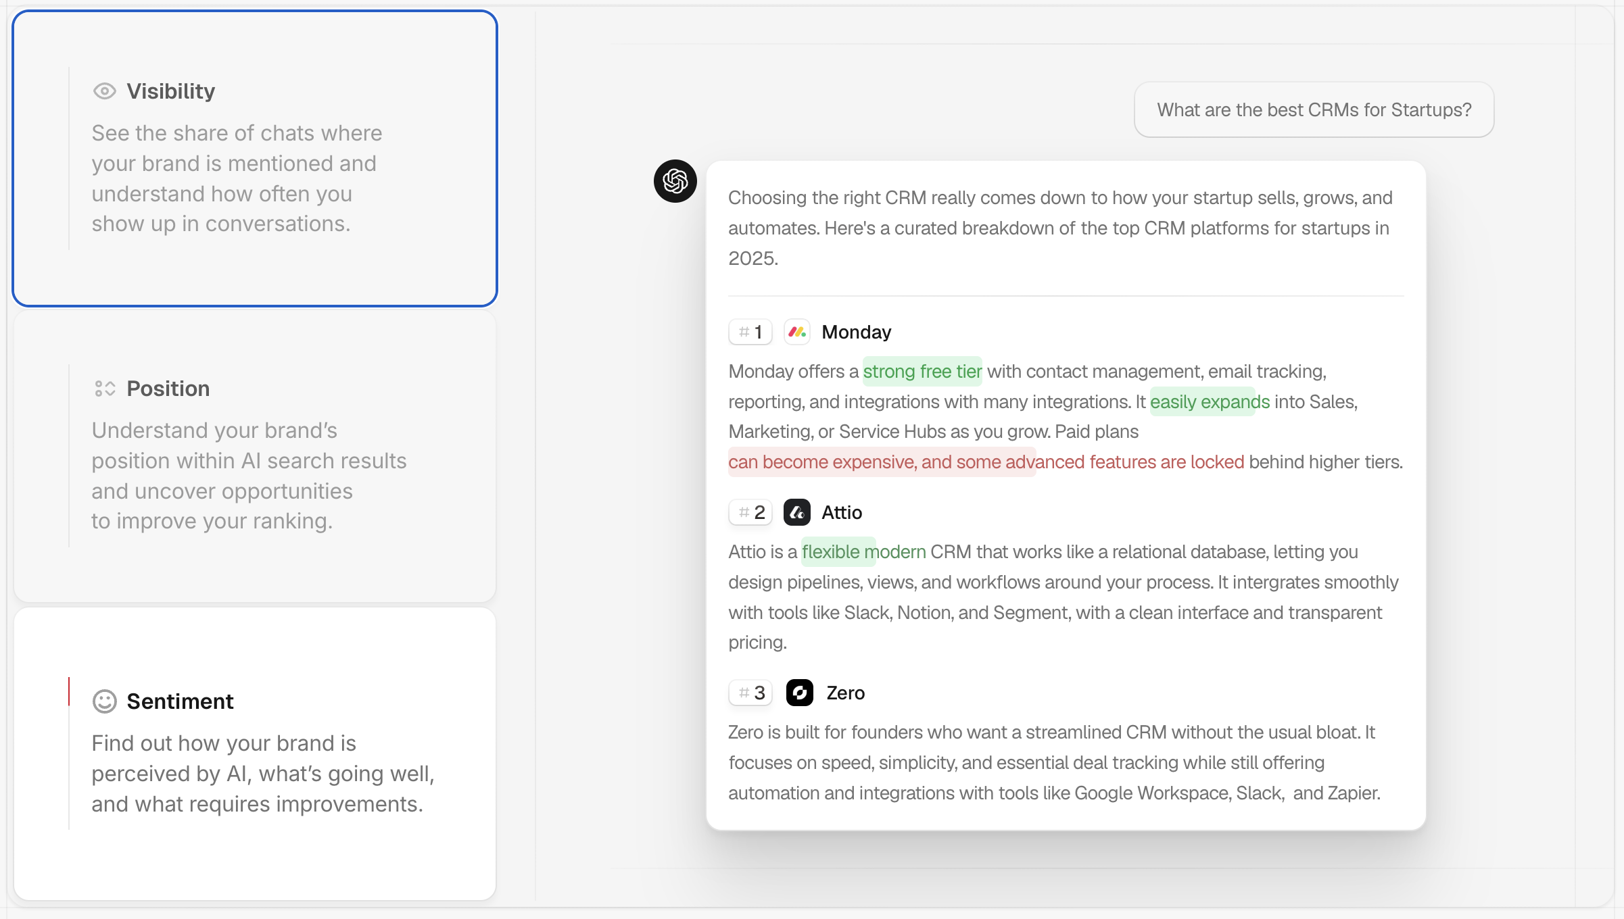Click the Attio brand logo
1624x919 pixels.
[797, 512]
